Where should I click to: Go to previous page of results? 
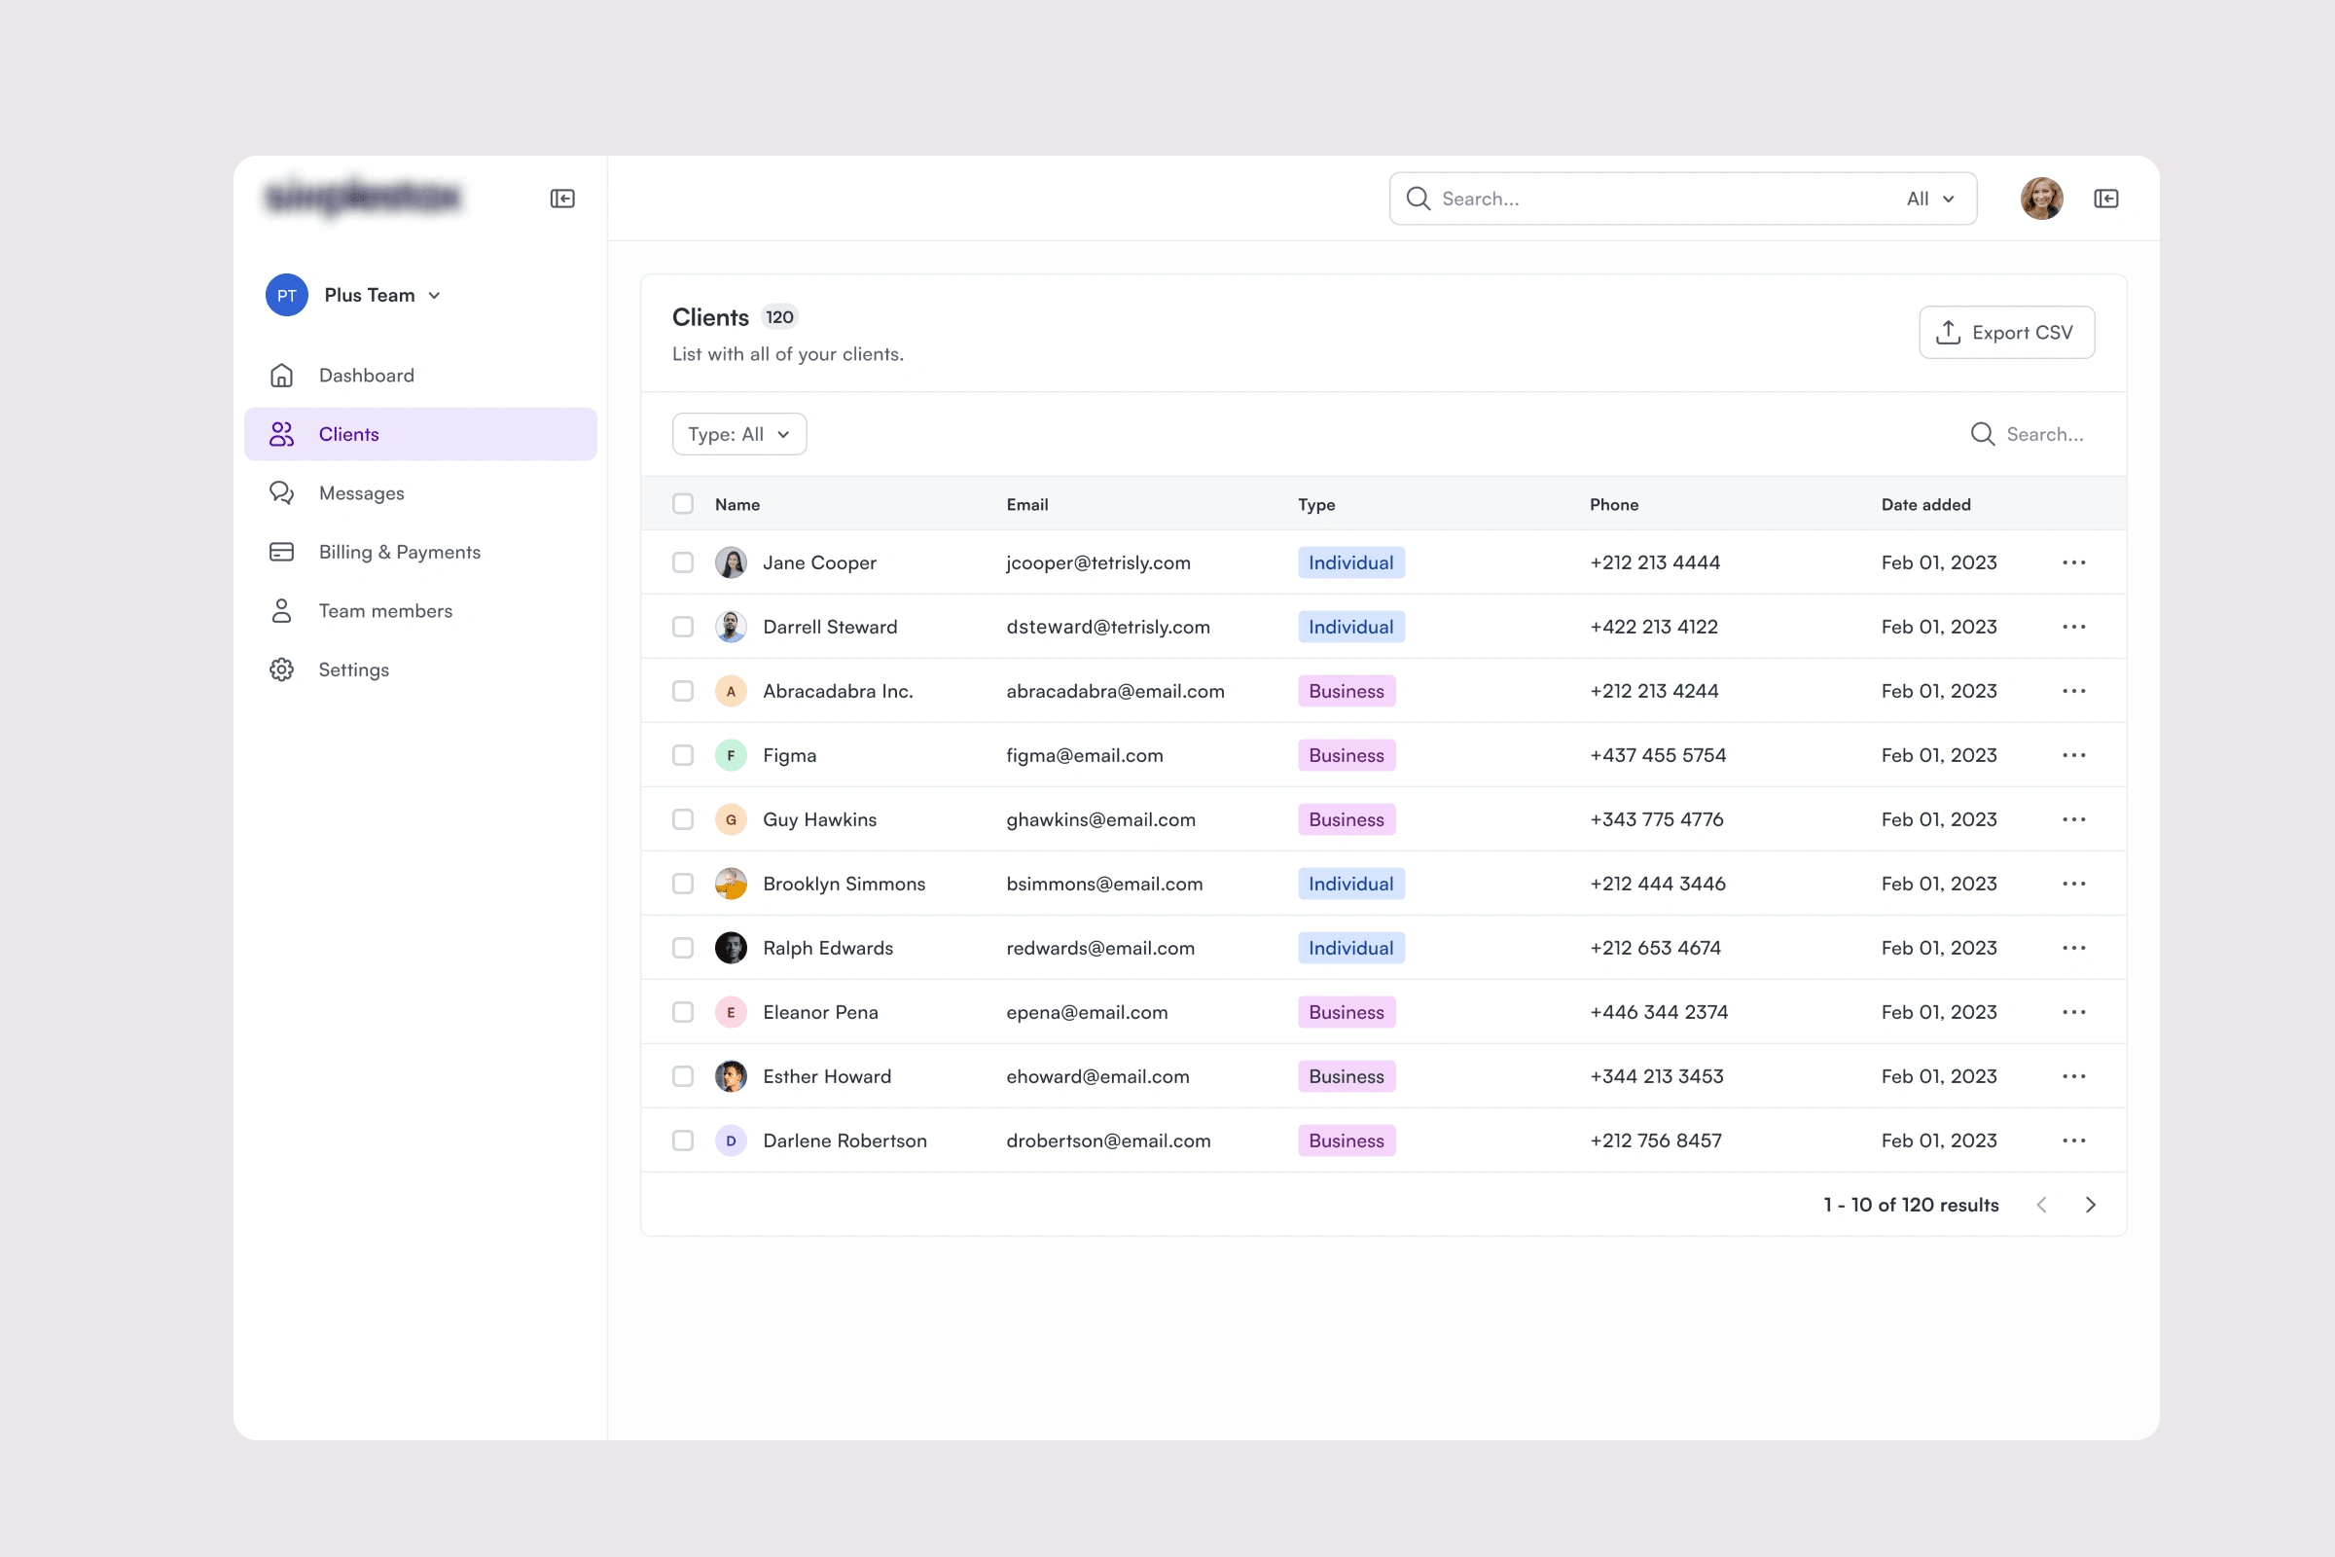tap(2041, 1205)
